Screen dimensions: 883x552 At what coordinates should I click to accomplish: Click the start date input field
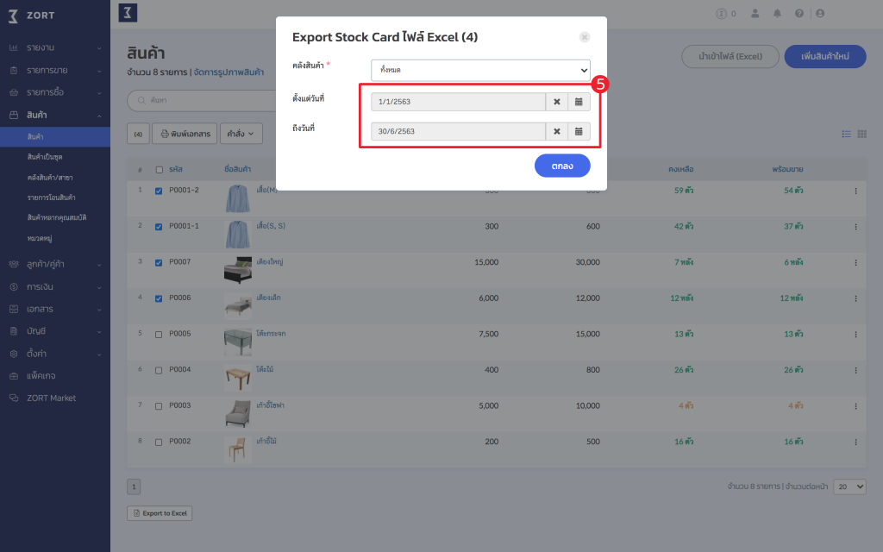(x=458, y=102)
